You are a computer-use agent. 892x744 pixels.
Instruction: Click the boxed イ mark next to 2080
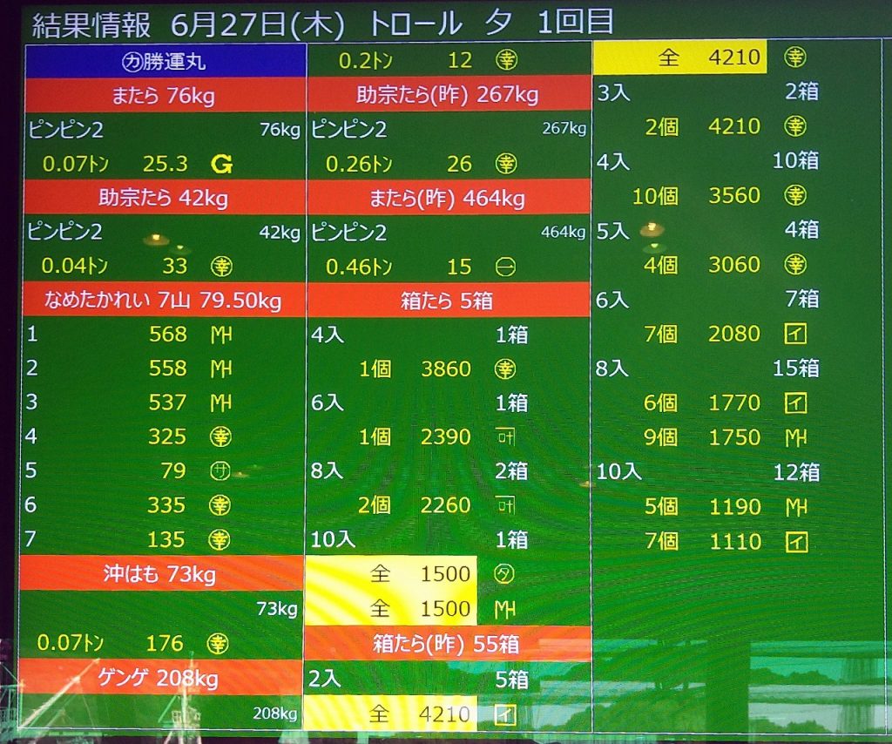(x=795, y=334)
